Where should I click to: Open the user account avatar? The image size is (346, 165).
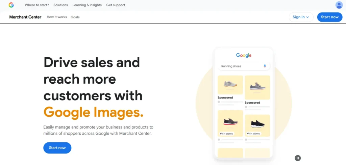point(339,5)
